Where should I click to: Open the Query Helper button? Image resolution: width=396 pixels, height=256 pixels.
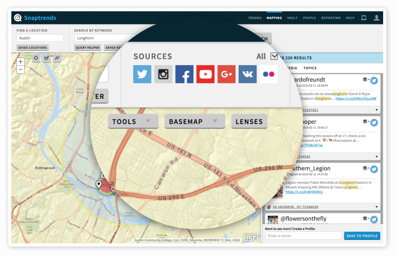(x=87, y=48)
